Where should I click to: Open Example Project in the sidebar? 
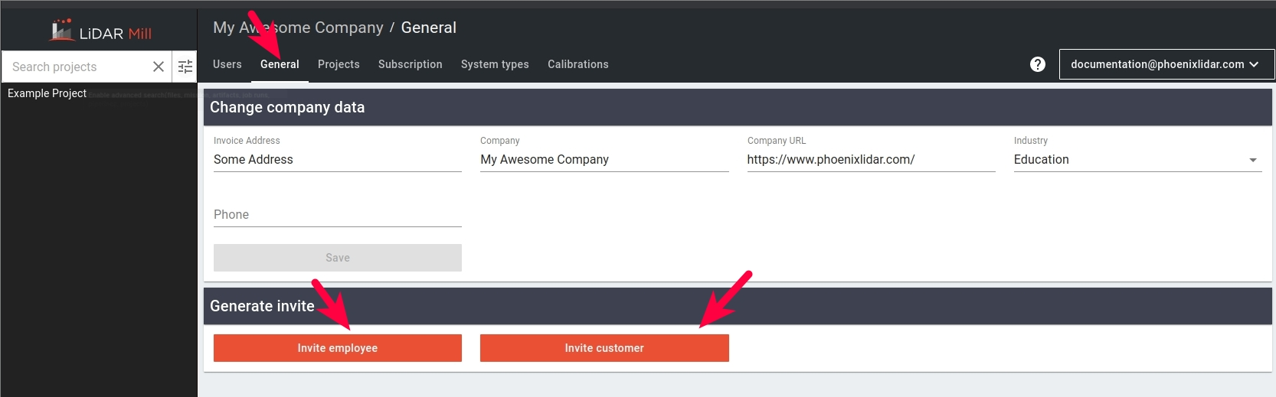coord(47,93)
